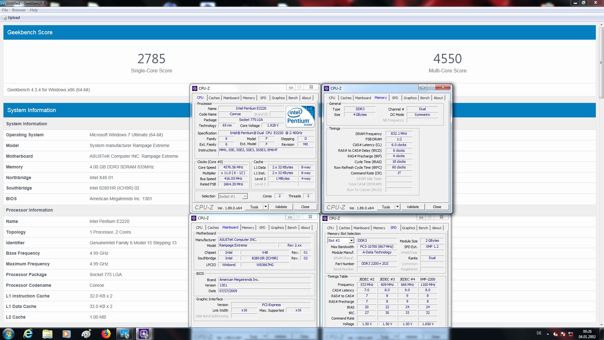Image resolution: width=604 pixels, height=340 pixels.
Task: Select Graphics tab in mainboard CPU-Z window
Action: tap(277, 228)
